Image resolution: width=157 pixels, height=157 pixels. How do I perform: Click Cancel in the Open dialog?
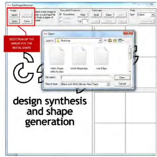coord(122,84)
